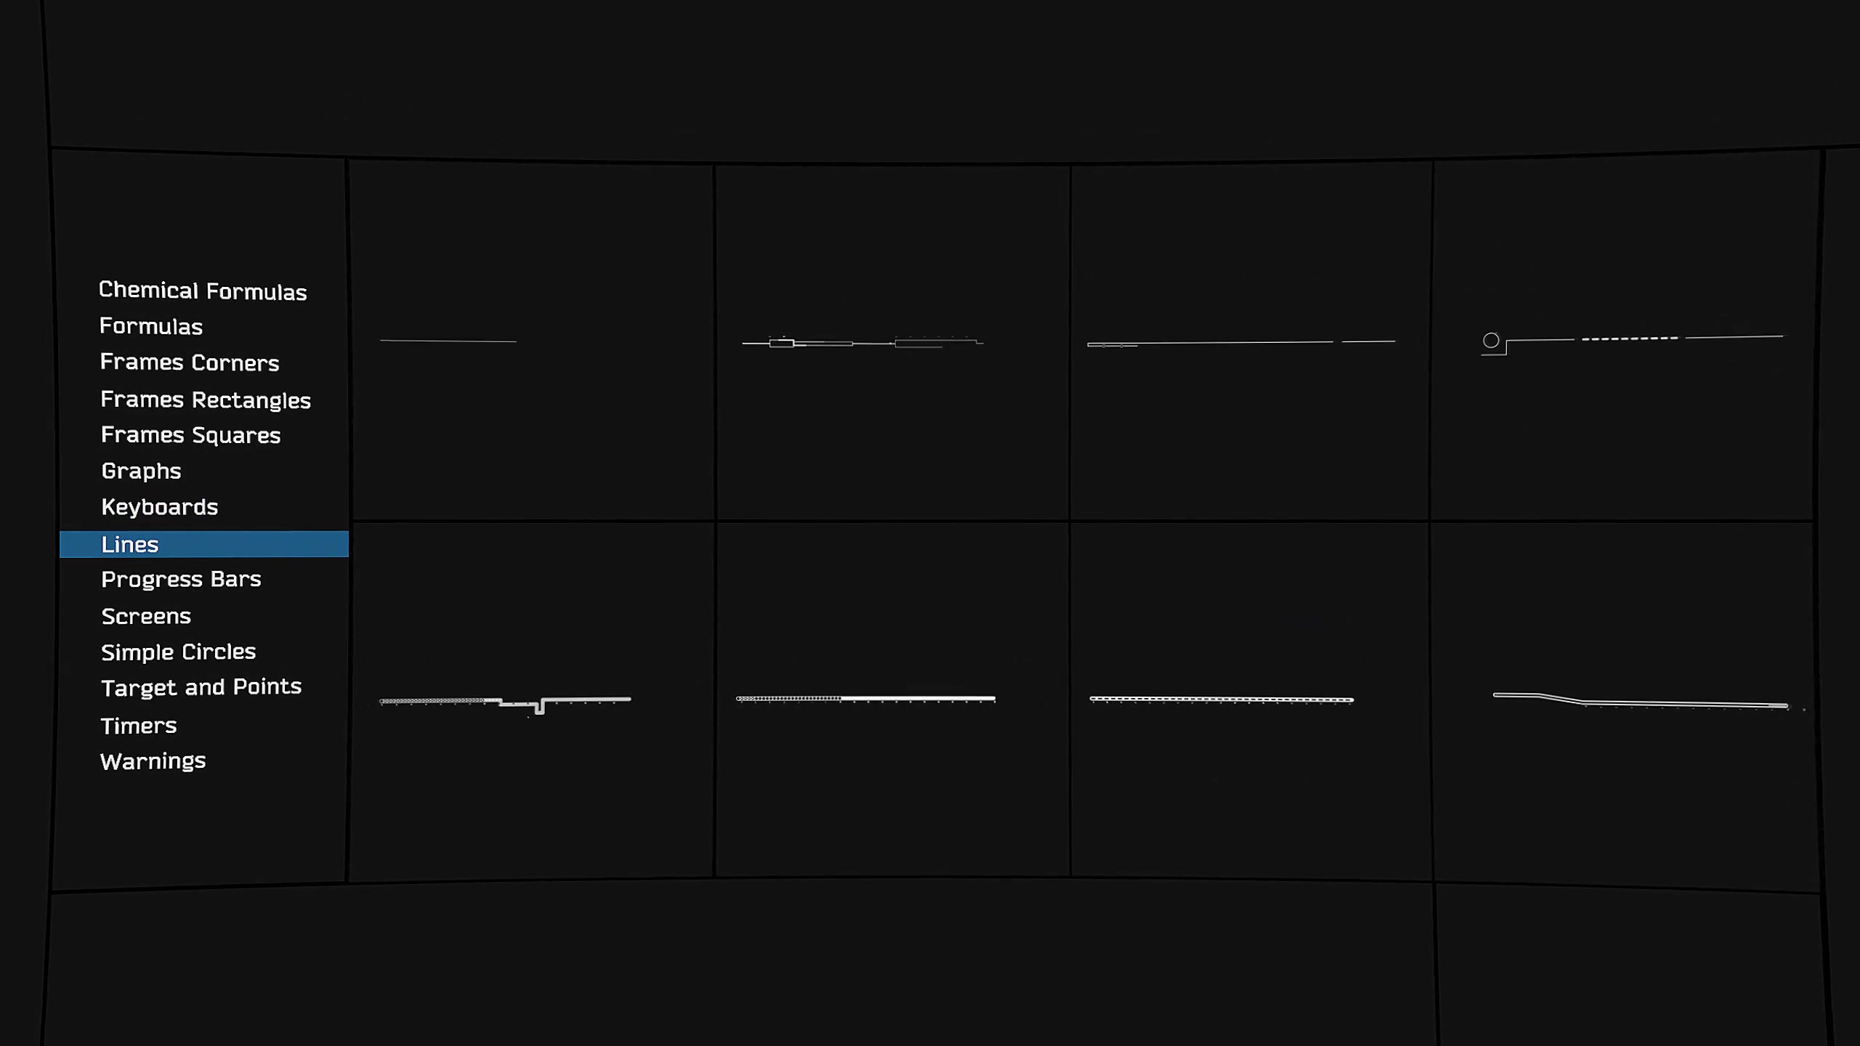Screen dimensions: 1860x1046
Task: Open the Graphs category
Action: point(139,471)
